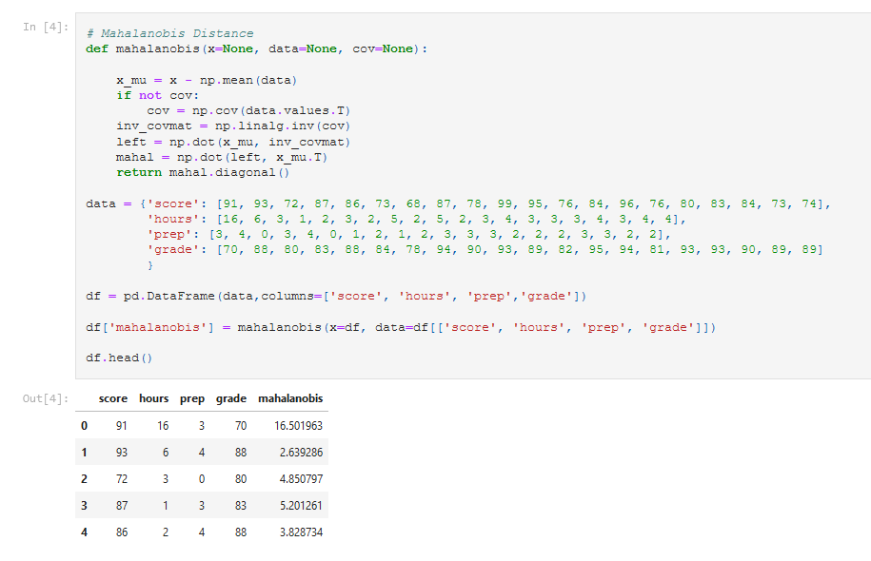Click row index 3 in the output table
This screenshot has height=561, width=871.
coord(83,505)
